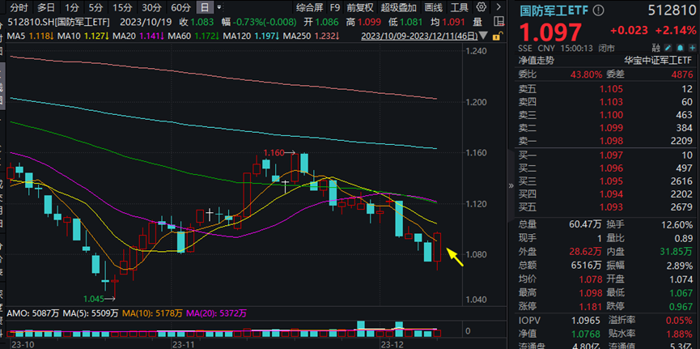The width and height of the screenshot is (700, 349).
Task: Switch to 分时 intraday tab
Action: click(18, 7)
